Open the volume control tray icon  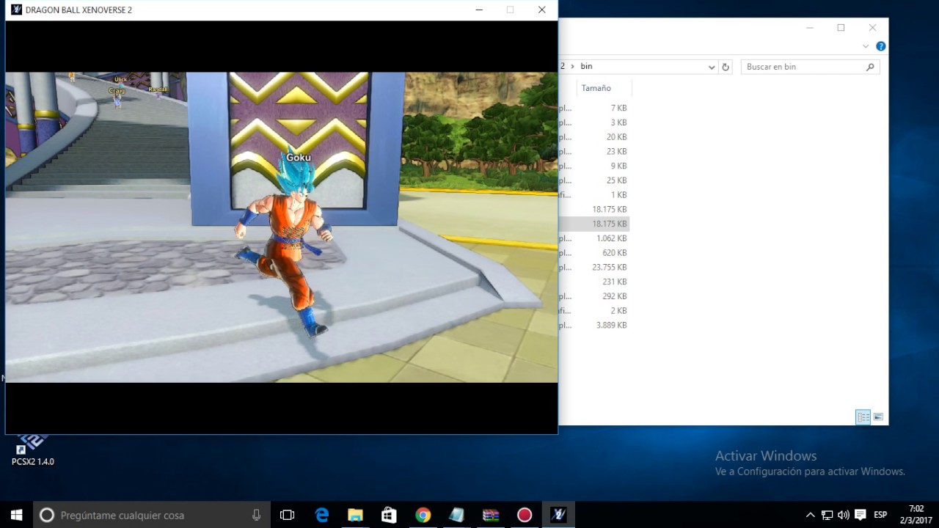(844, 515)
